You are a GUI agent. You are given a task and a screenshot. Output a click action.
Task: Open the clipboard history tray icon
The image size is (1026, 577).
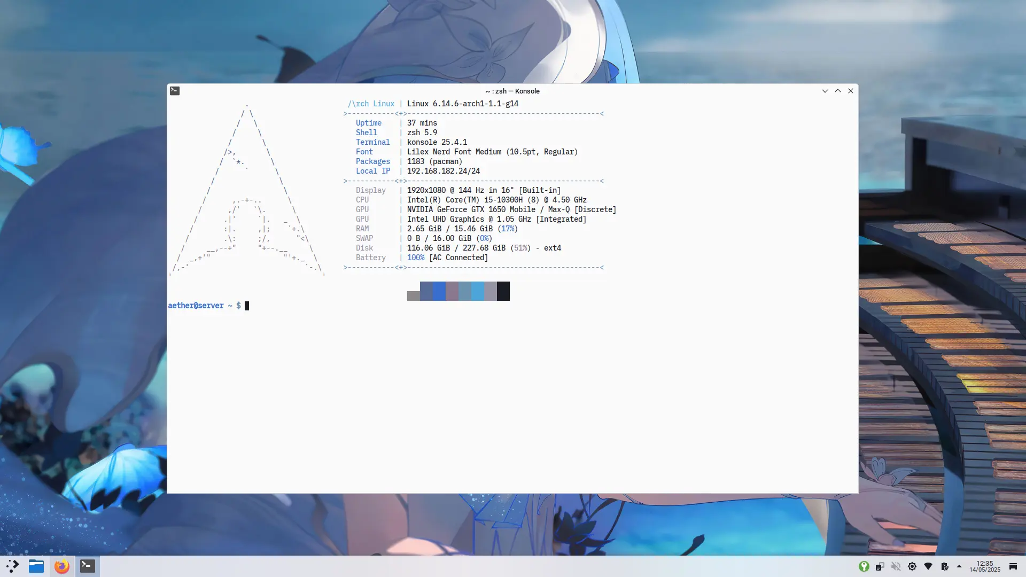(x=880, y=566)
